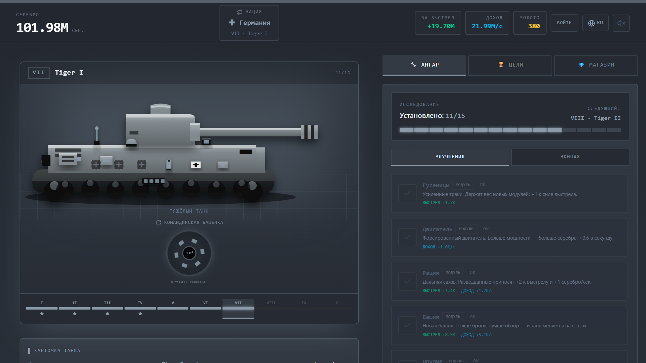Viewport: 646px width, 363px height.
Task: Click the КАРТОЧКА ТАНКА section header
Action: [57, 351]
